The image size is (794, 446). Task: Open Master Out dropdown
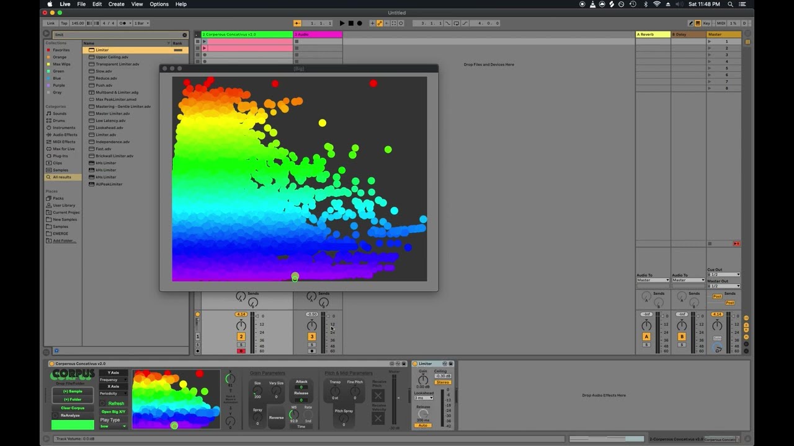click(x=724, y=286)
